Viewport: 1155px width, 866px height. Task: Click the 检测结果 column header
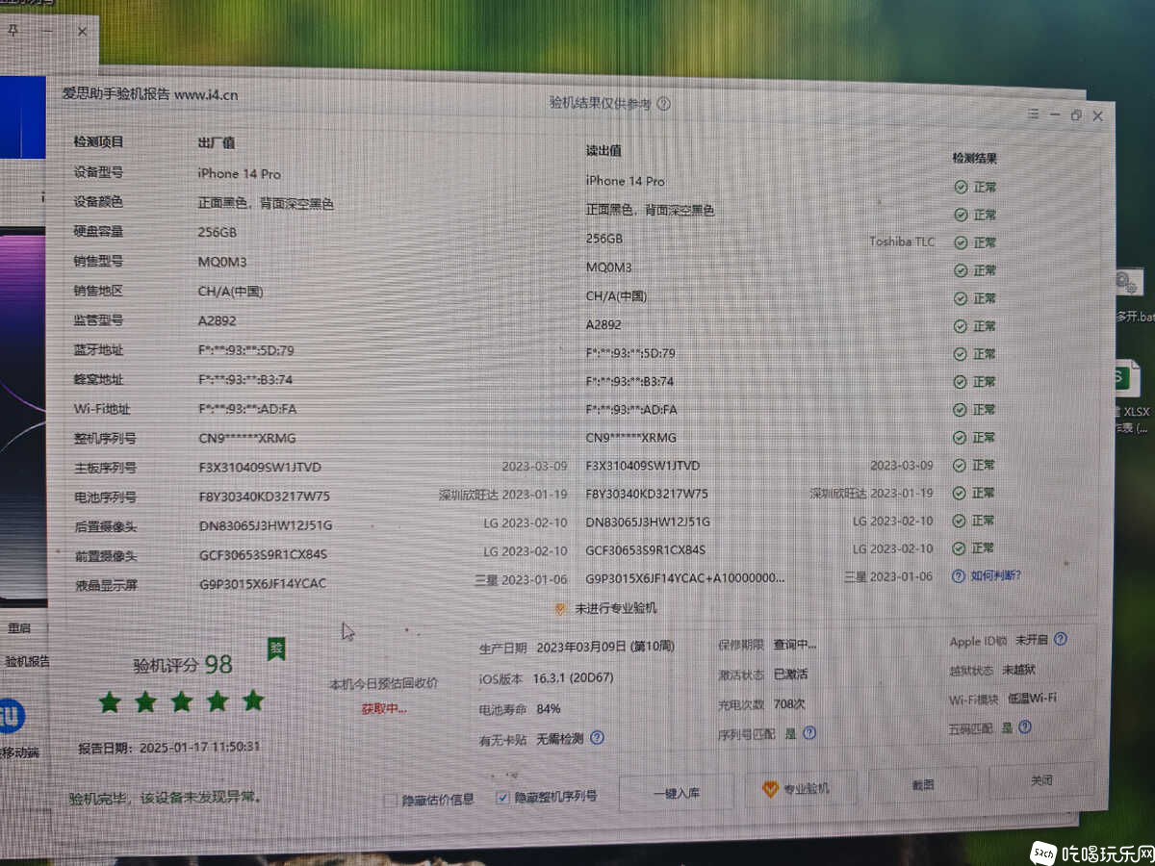pyautogui.click(x=975, y=158)
